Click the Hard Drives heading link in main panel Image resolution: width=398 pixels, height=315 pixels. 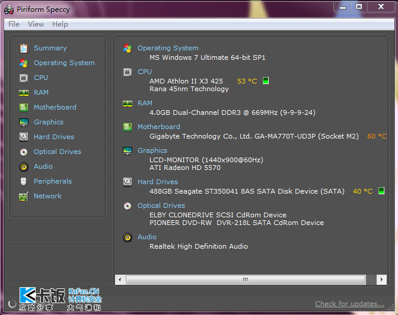pyautogui.click(x=158, y=182)
